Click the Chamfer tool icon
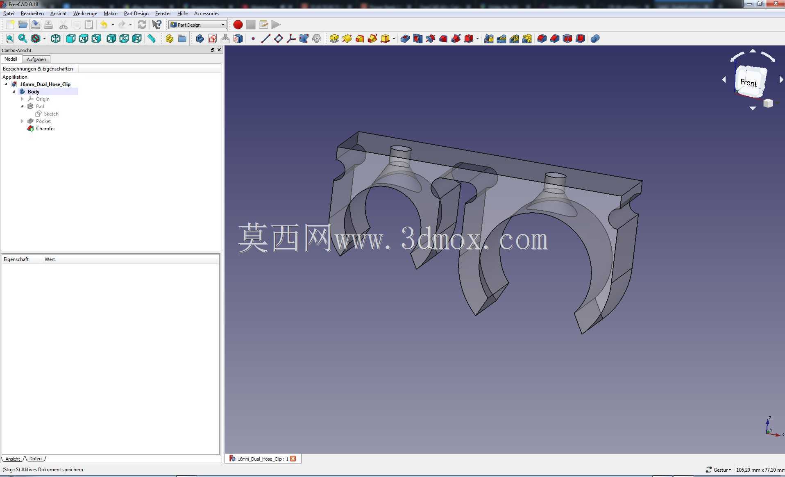This screenshot has width=785, height=477. 554,39
